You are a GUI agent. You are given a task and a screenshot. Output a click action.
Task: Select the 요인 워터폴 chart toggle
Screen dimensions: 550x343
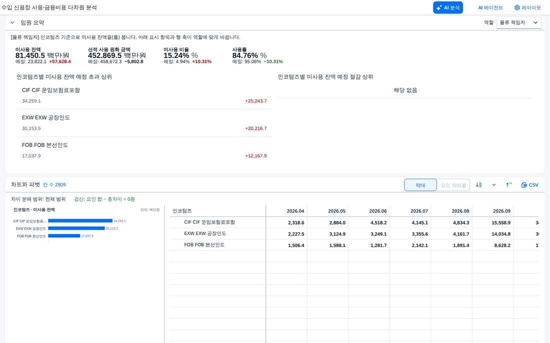click(x=453, y=185)
